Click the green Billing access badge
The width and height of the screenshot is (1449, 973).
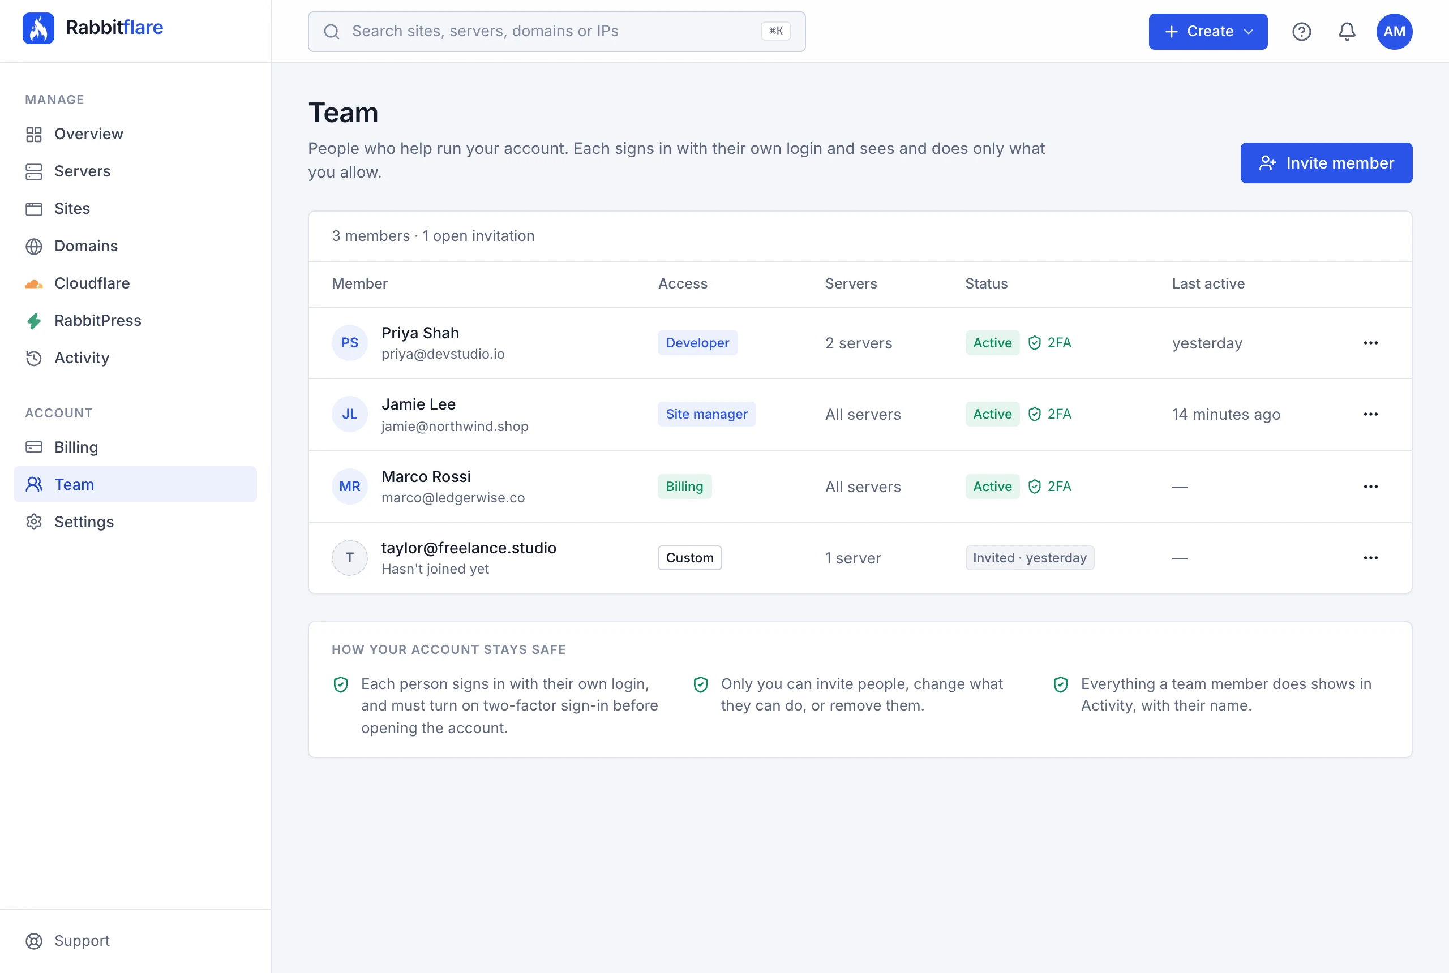click(x=684, y=486)
